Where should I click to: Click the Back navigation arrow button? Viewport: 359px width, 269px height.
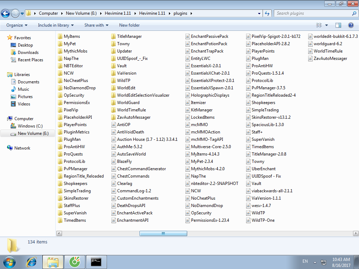(x=6, y=14)
